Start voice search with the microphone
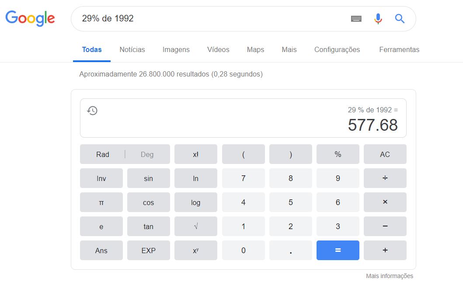The image size is (463, 282). (x=378, y=19)
